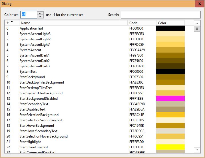Image resolution: width=205 pixels, height=158 pixels.
Task: Select the StartDesktopTilesBackground name
Action: point(42,82)
